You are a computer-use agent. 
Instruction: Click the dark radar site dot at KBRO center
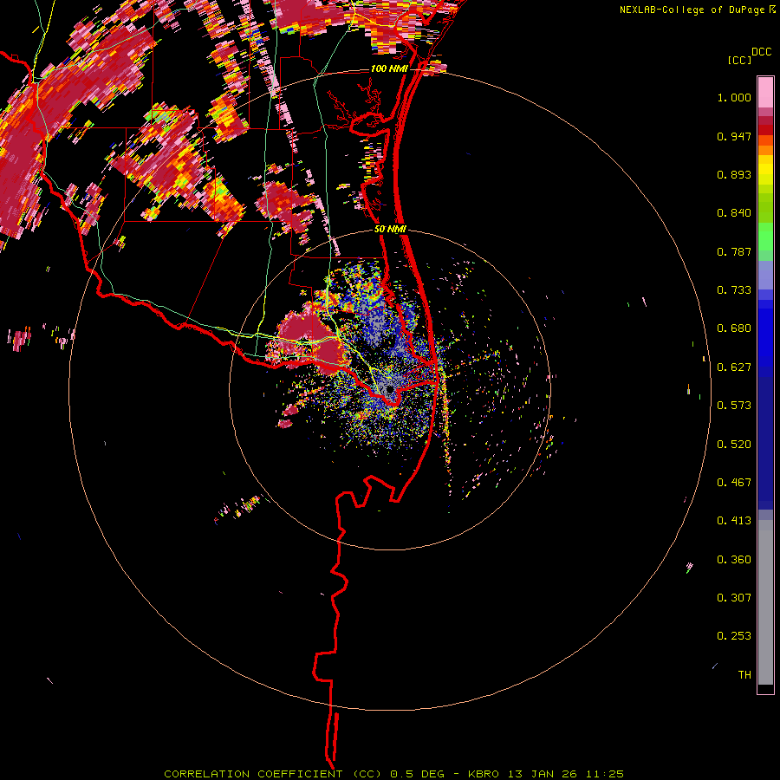390,389
